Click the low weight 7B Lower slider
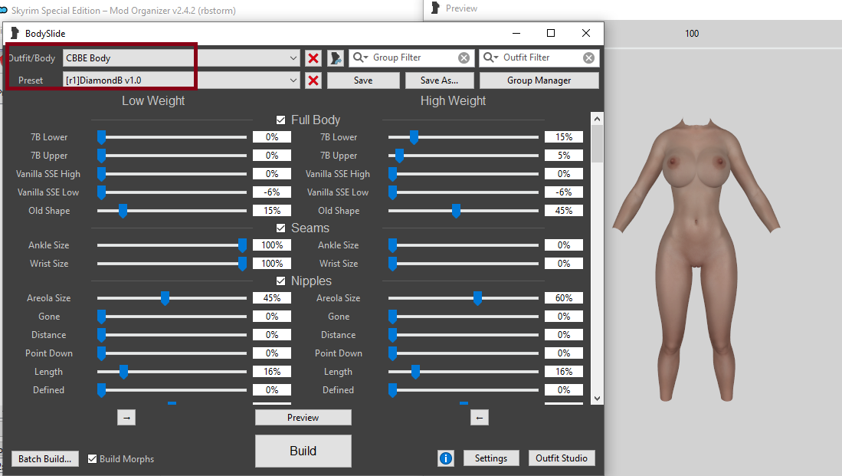The height and width of the screenshot is (476, 842). pos(172,137)
